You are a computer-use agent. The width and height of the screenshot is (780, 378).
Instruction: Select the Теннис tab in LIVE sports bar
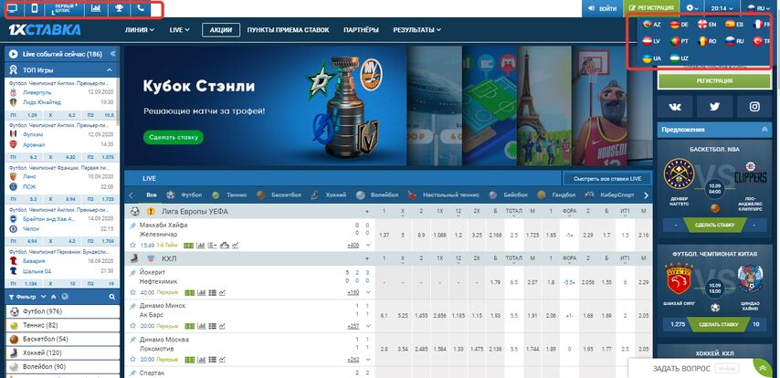[x=229, y=195]
